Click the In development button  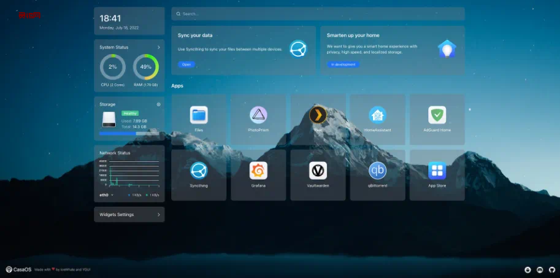click(x=343, y=64)
